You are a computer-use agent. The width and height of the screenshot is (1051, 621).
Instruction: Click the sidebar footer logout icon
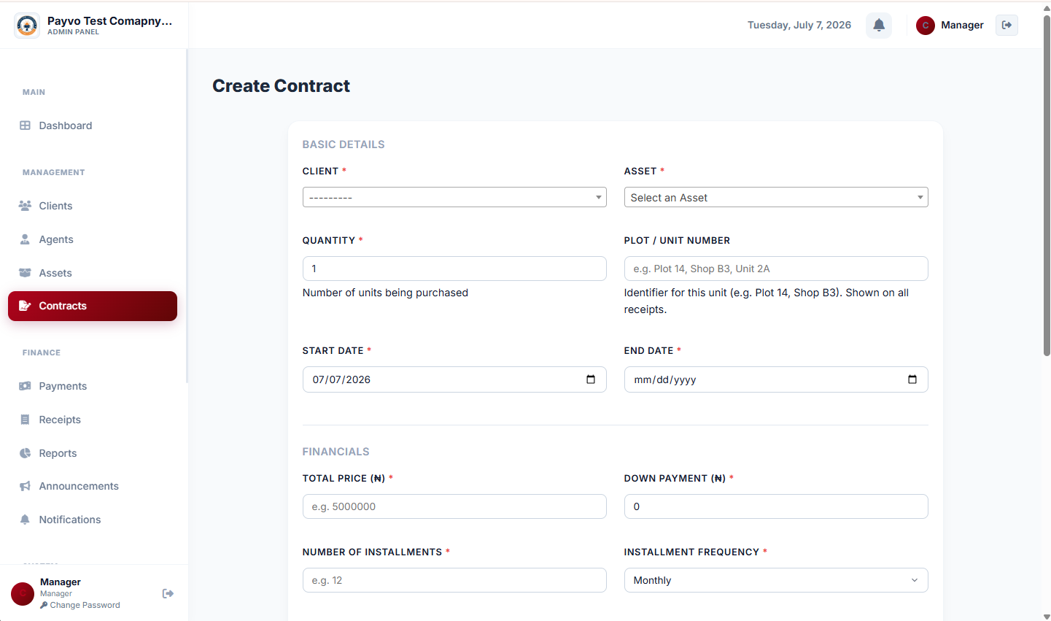pos(168,594)
